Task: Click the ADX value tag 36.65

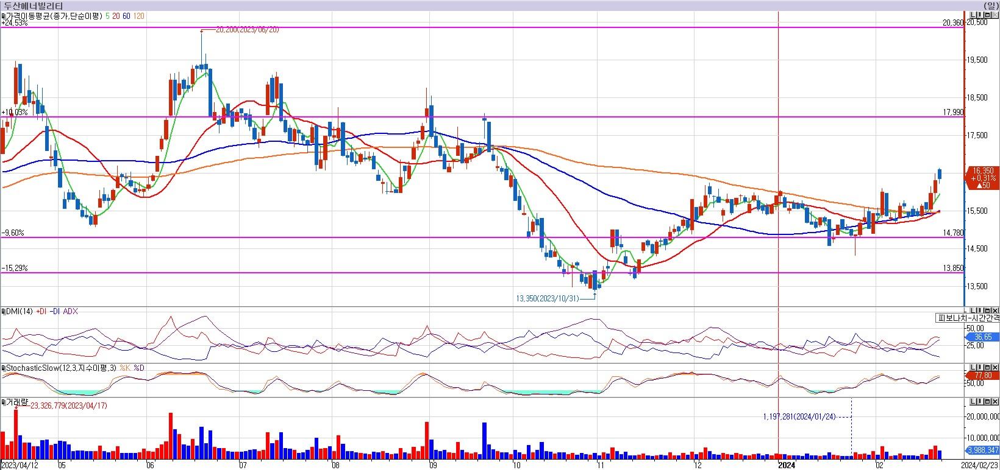Action: [x=983, y=337]
